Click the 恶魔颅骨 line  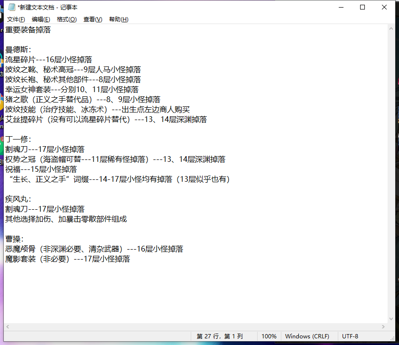click(94, 249)
